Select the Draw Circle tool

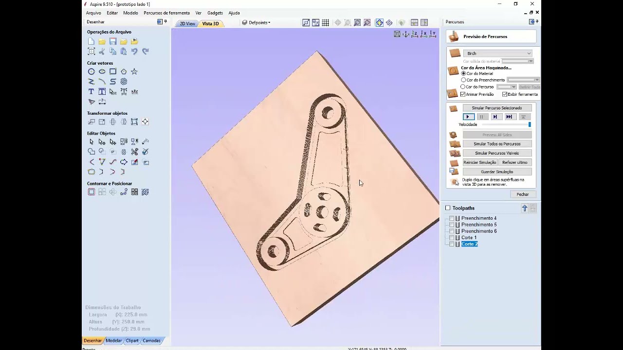coord(91,71)
